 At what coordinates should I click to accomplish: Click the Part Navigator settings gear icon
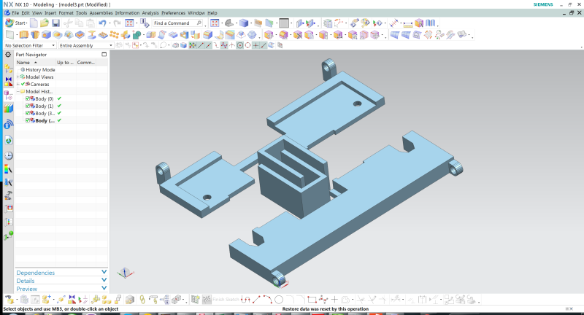click(8, 54)
